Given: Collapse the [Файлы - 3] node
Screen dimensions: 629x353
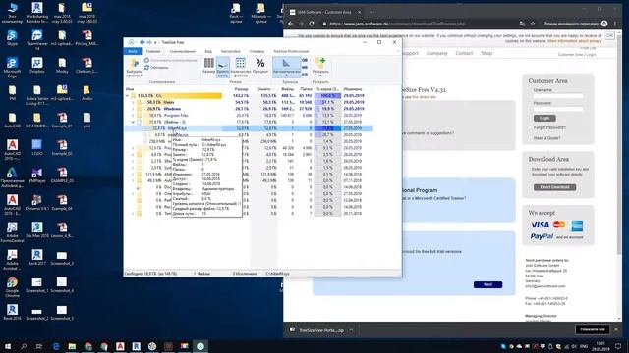Looking at the screenshot, I should point(134,122).
